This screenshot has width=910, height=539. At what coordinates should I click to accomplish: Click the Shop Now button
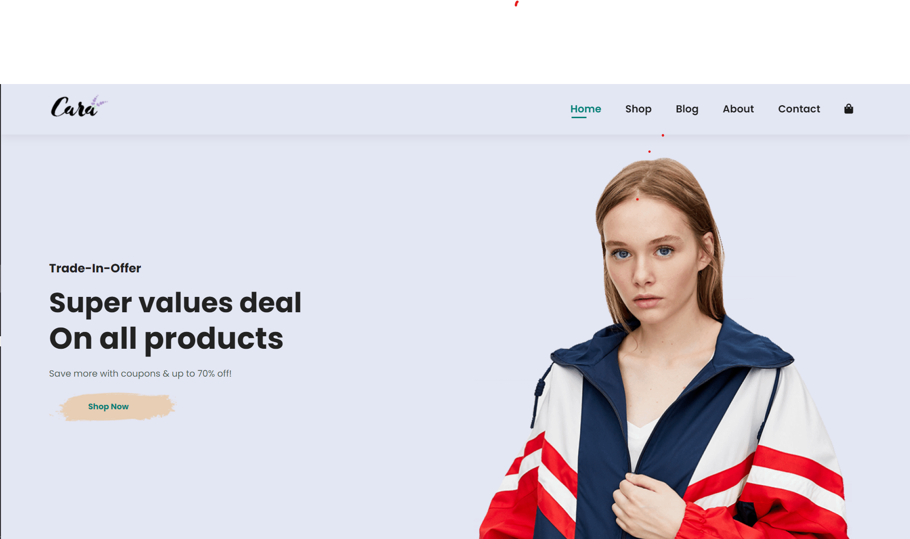(108, 406)
